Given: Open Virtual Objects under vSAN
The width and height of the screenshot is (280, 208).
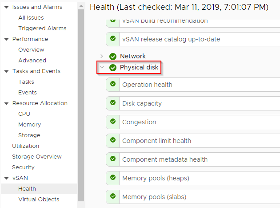Looking at the screenshot, I should point(39,199).
